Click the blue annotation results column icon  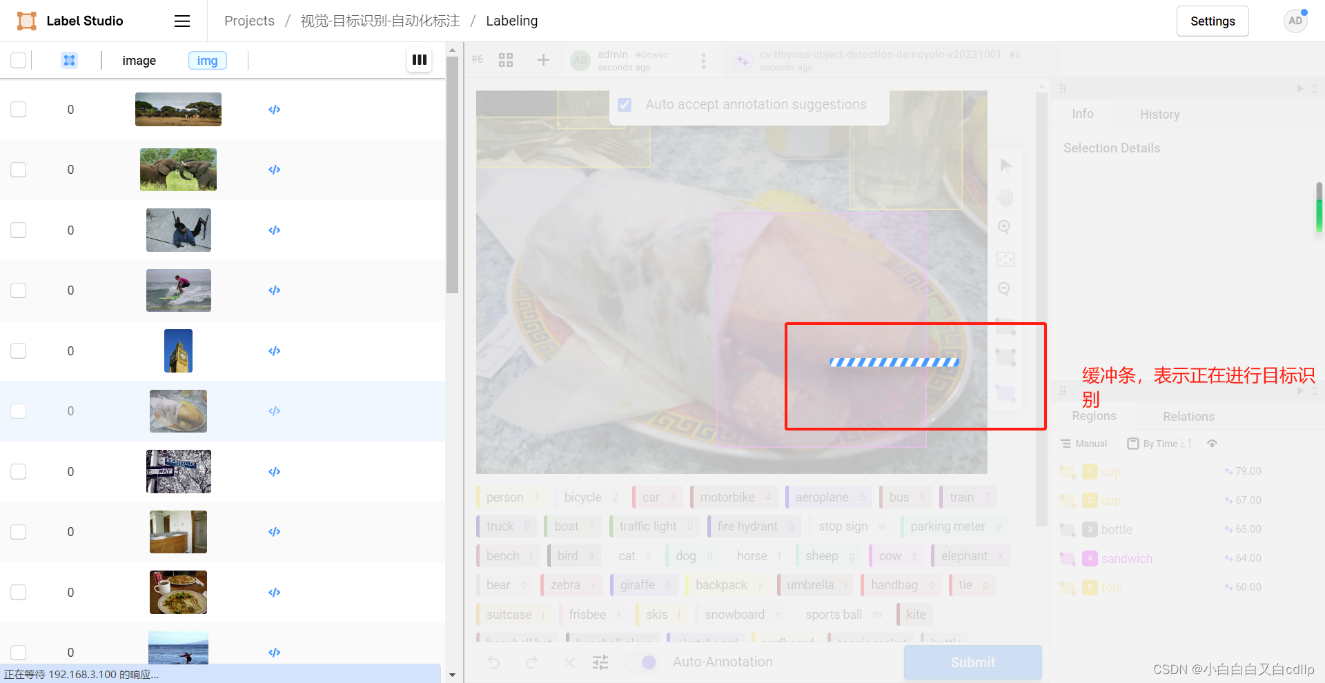coord(69,61)
